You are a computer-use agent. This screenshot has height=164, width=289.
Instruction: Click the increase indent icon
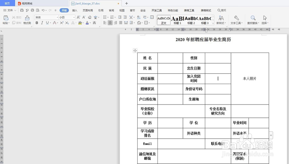(125, 17)
